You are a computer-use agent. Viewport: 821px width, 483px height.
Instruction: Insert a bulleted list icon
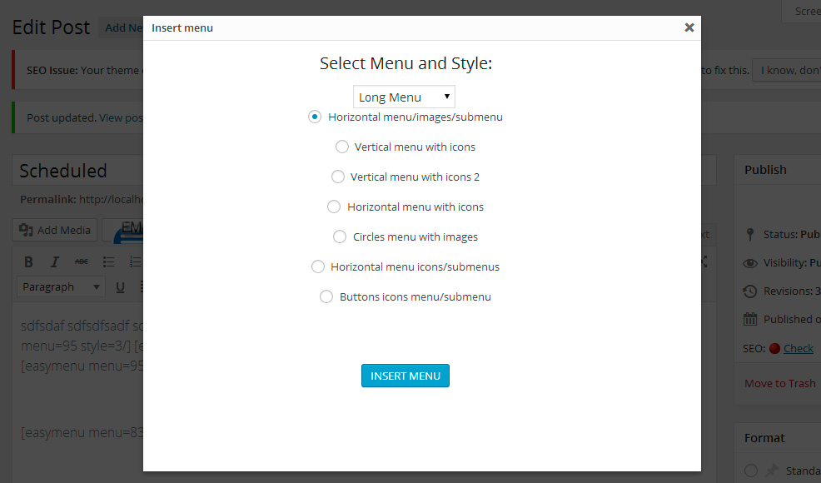point(108,262)
